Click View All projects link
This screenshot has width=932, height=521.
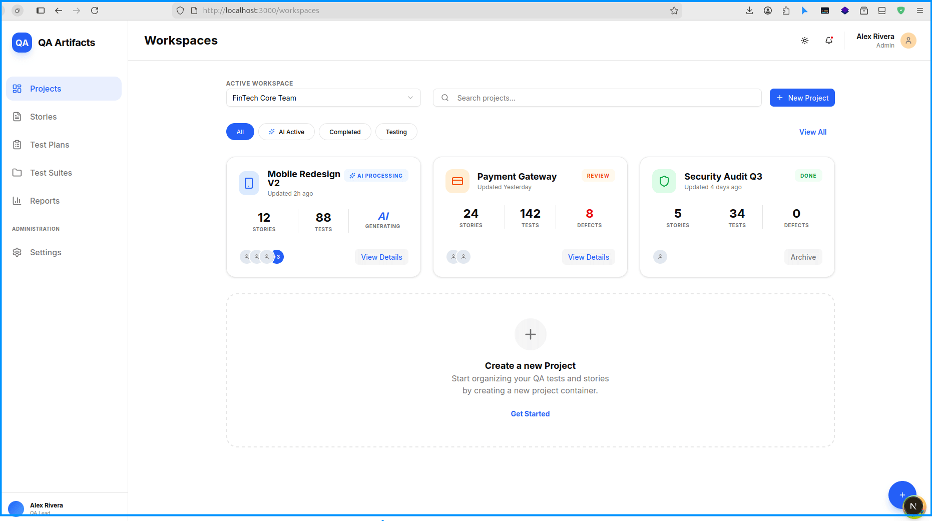click(x=812, y=132)
